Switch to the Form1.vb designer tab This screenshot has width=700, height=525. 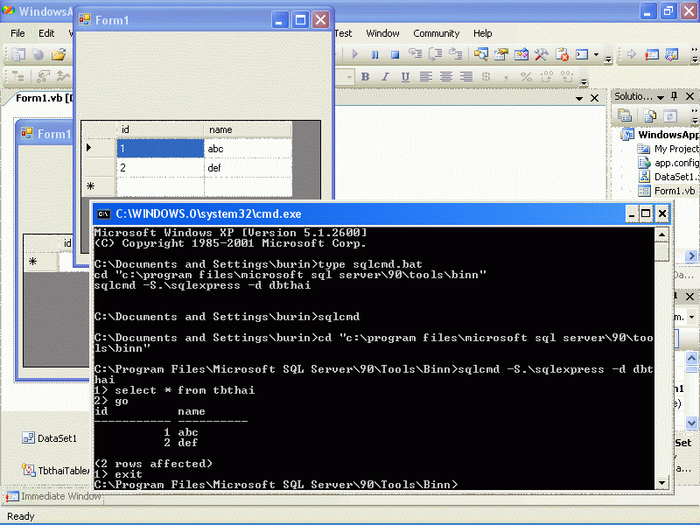(x=43, y=98)
